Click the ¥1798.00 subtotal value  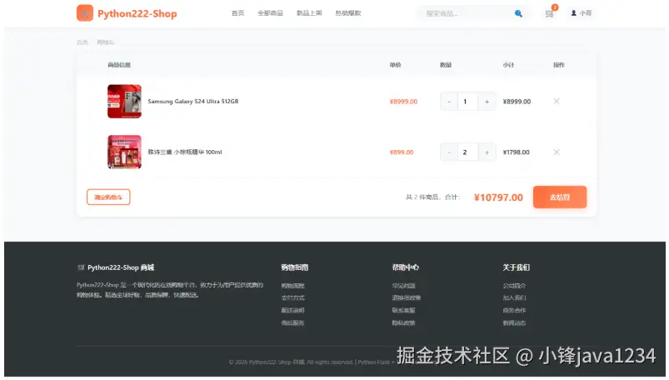tap(517, 152)
